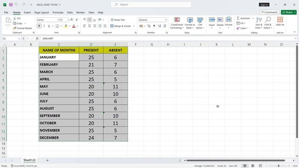Copy the selection to clipboard
This screenshot has height=168, width=299.
point(18,23)
